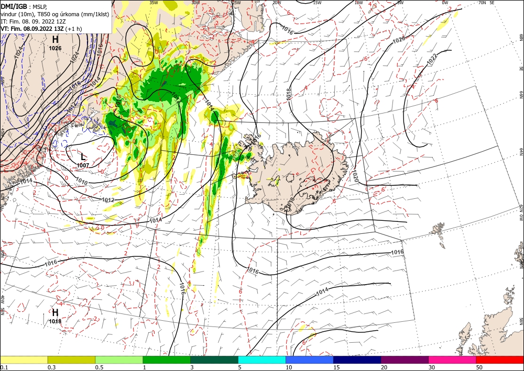Select the '30' legend scale value
The height and width of the screenshot is (371, 524).
coord(431,367)
